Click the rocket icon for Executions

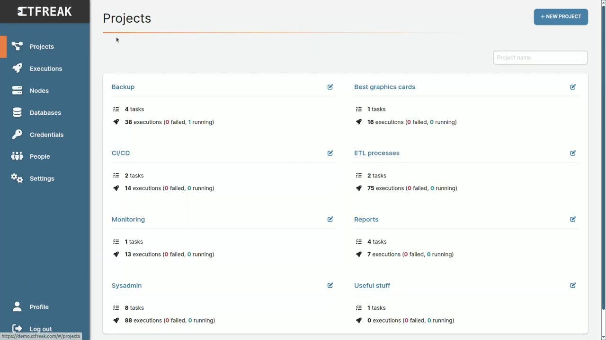(x=17, y=68)
